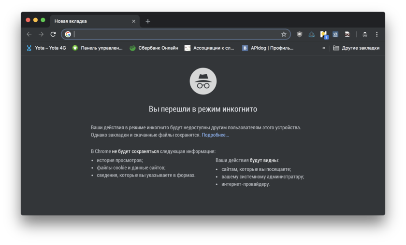Open a new tab with plus button
This screenshot has width=406, height=245.
pos(148,21)
